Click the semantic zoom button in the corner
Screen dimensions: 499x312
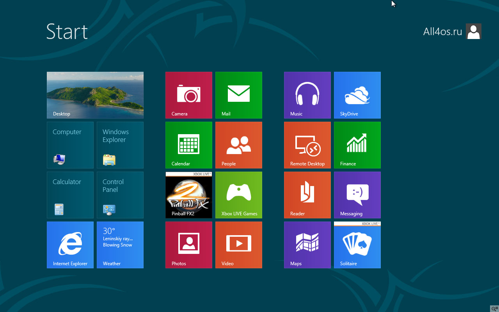(495, 308)
